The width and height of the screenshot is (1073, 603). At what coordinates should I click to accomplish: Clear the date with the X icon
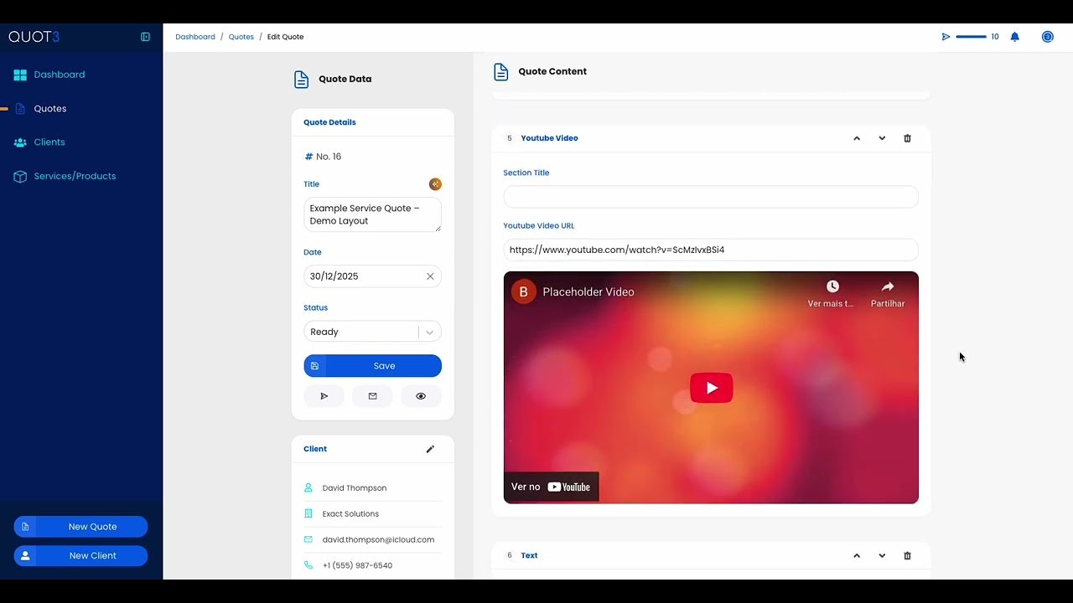pos(430,276)
